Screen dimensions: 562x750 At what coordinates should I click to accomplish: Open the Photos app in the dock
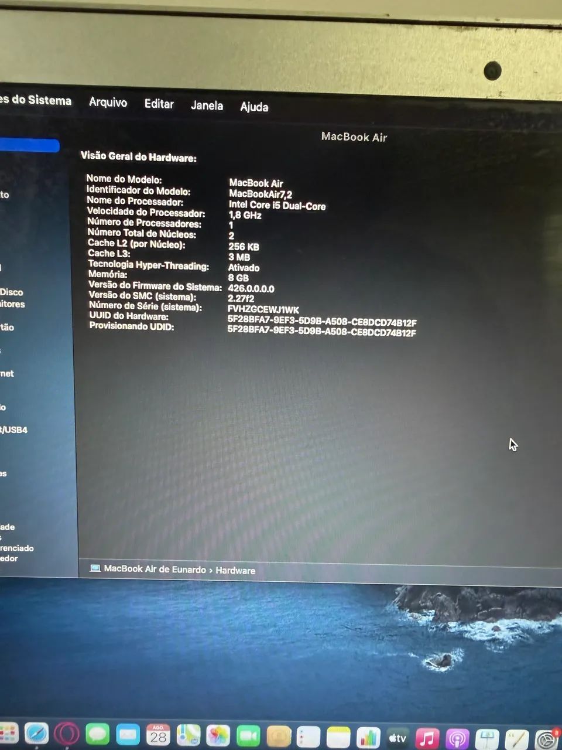[x=218, y=737]
